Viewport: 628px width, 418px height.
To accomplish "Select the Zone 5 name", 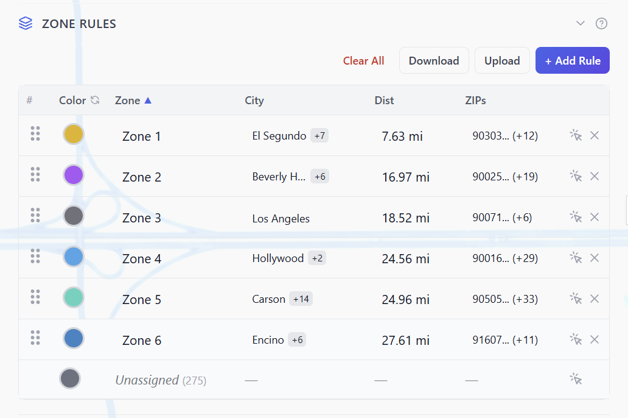I will coord(141,300).
